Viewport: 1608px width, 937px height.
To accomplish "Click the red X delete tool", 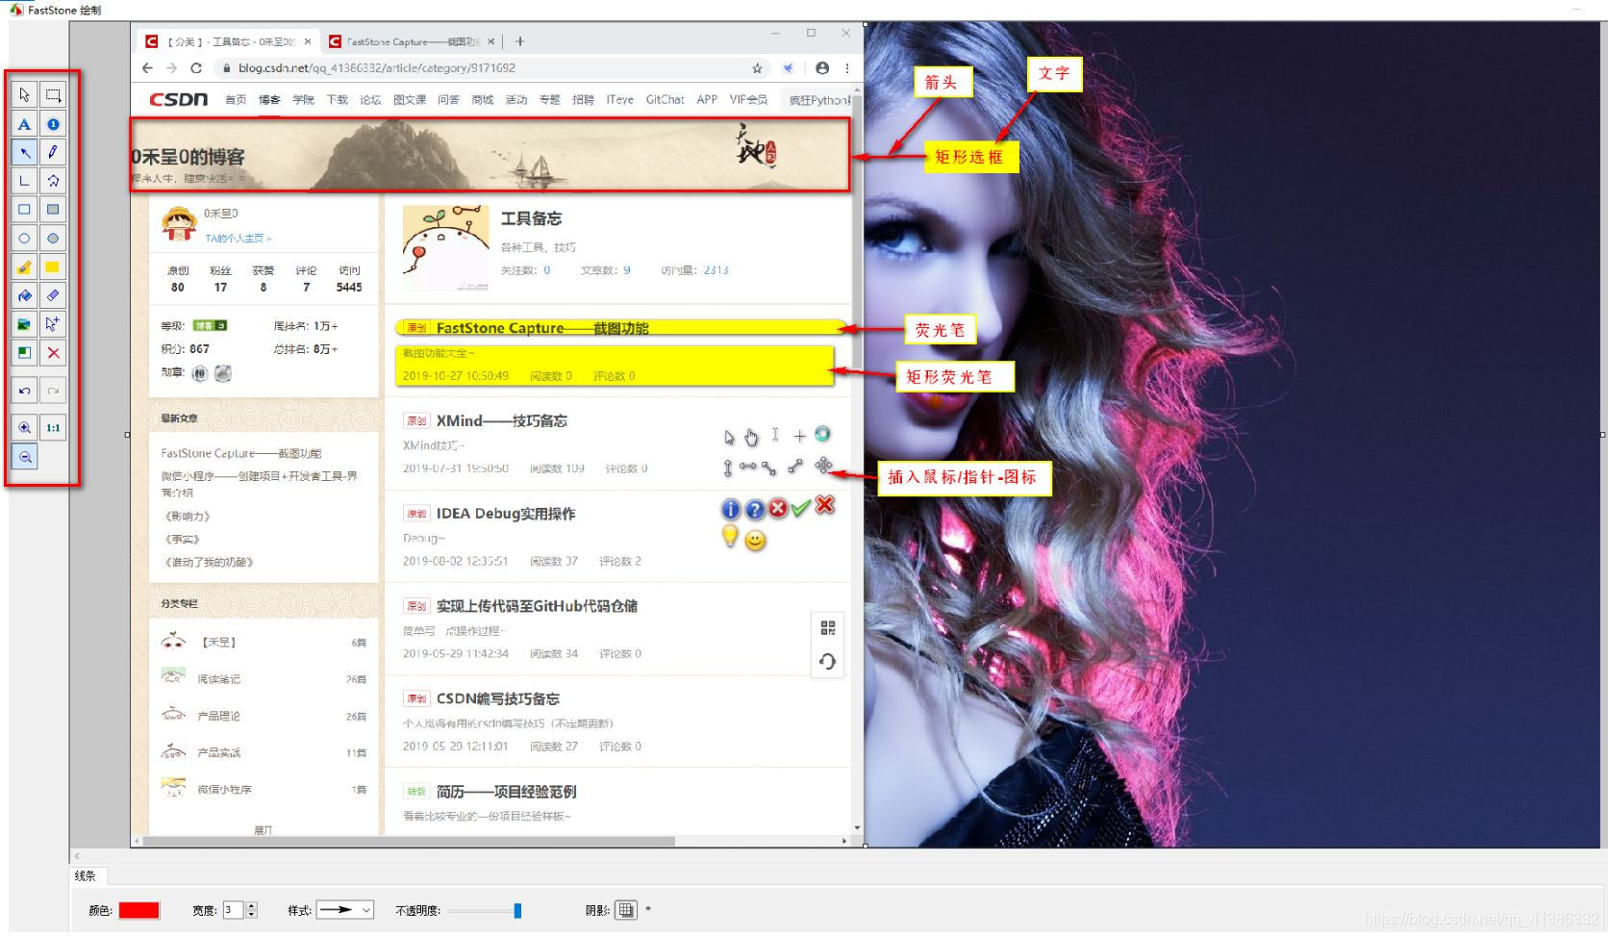I will (53, 352).
